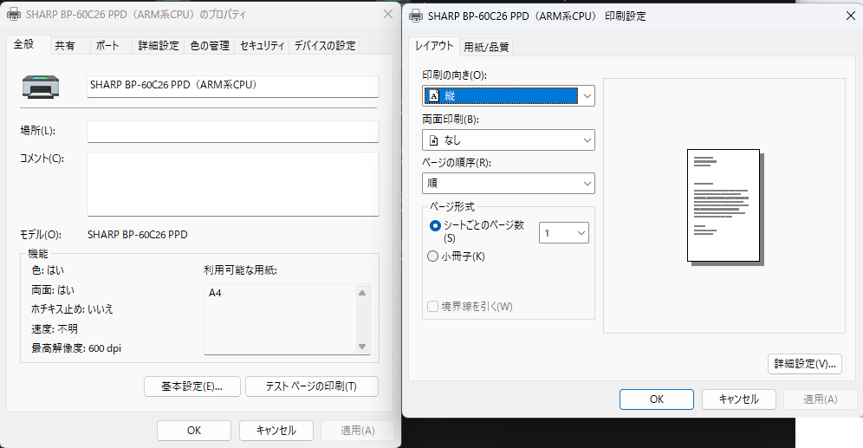This screenshot has height=448, width=863.
Task: Toggle 境界線を引く(W) checkbox
Action: pos(432,307)
